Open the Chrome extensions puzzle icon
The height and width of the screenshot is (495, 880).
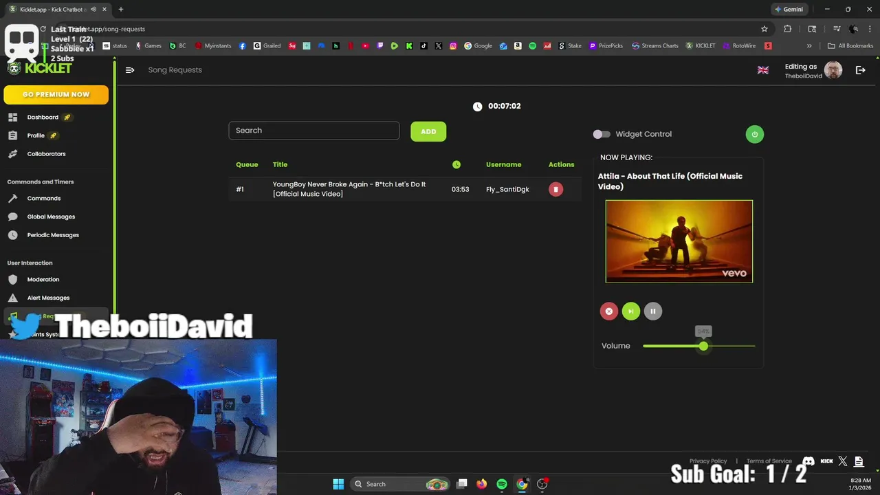click(x=787, y=29)
